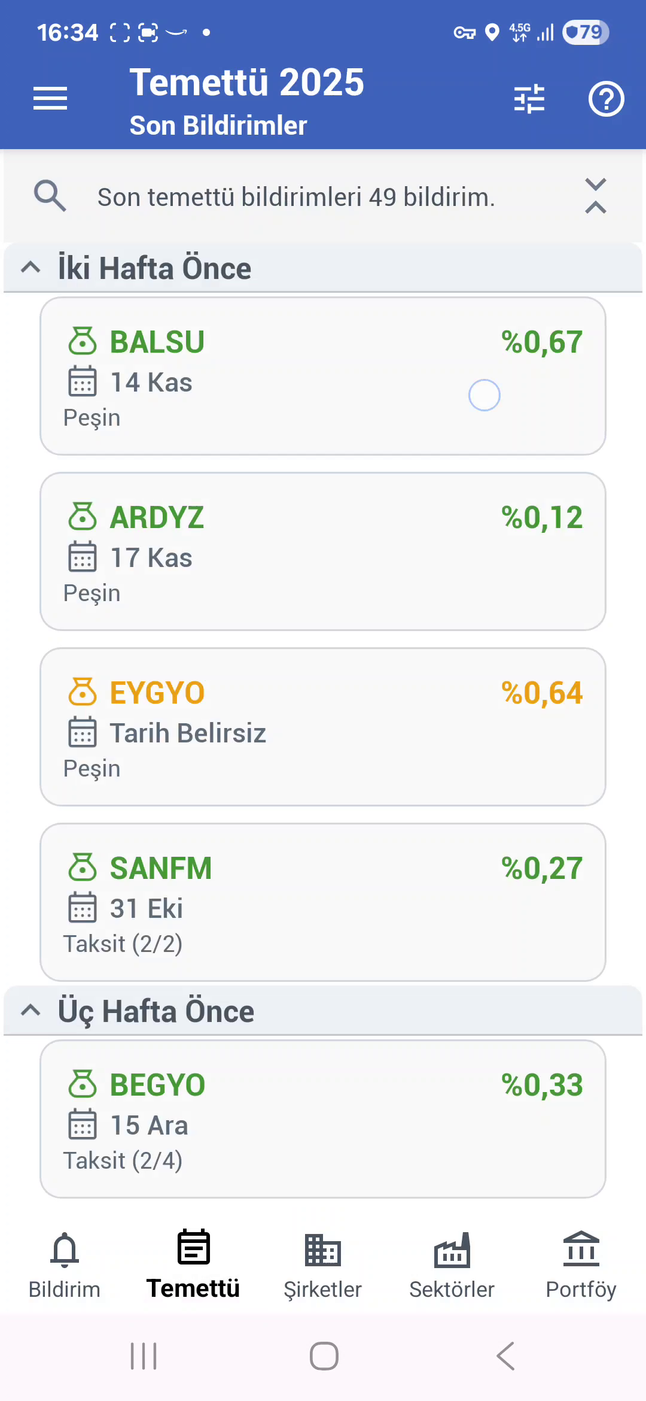Collapse the İki Hafta Önce section
Viewport: 646px width, 1401px height.
tap(31, 268)
